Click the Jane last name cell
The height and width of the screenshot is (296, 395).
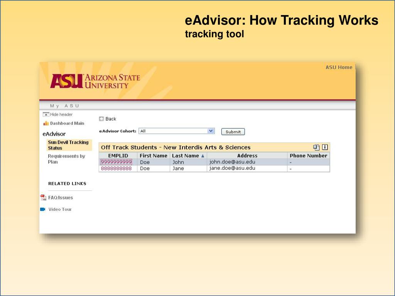pos(188,168)
